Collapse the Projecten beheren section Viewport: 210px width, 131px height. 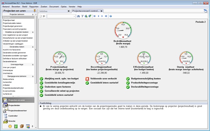[33, 15]
